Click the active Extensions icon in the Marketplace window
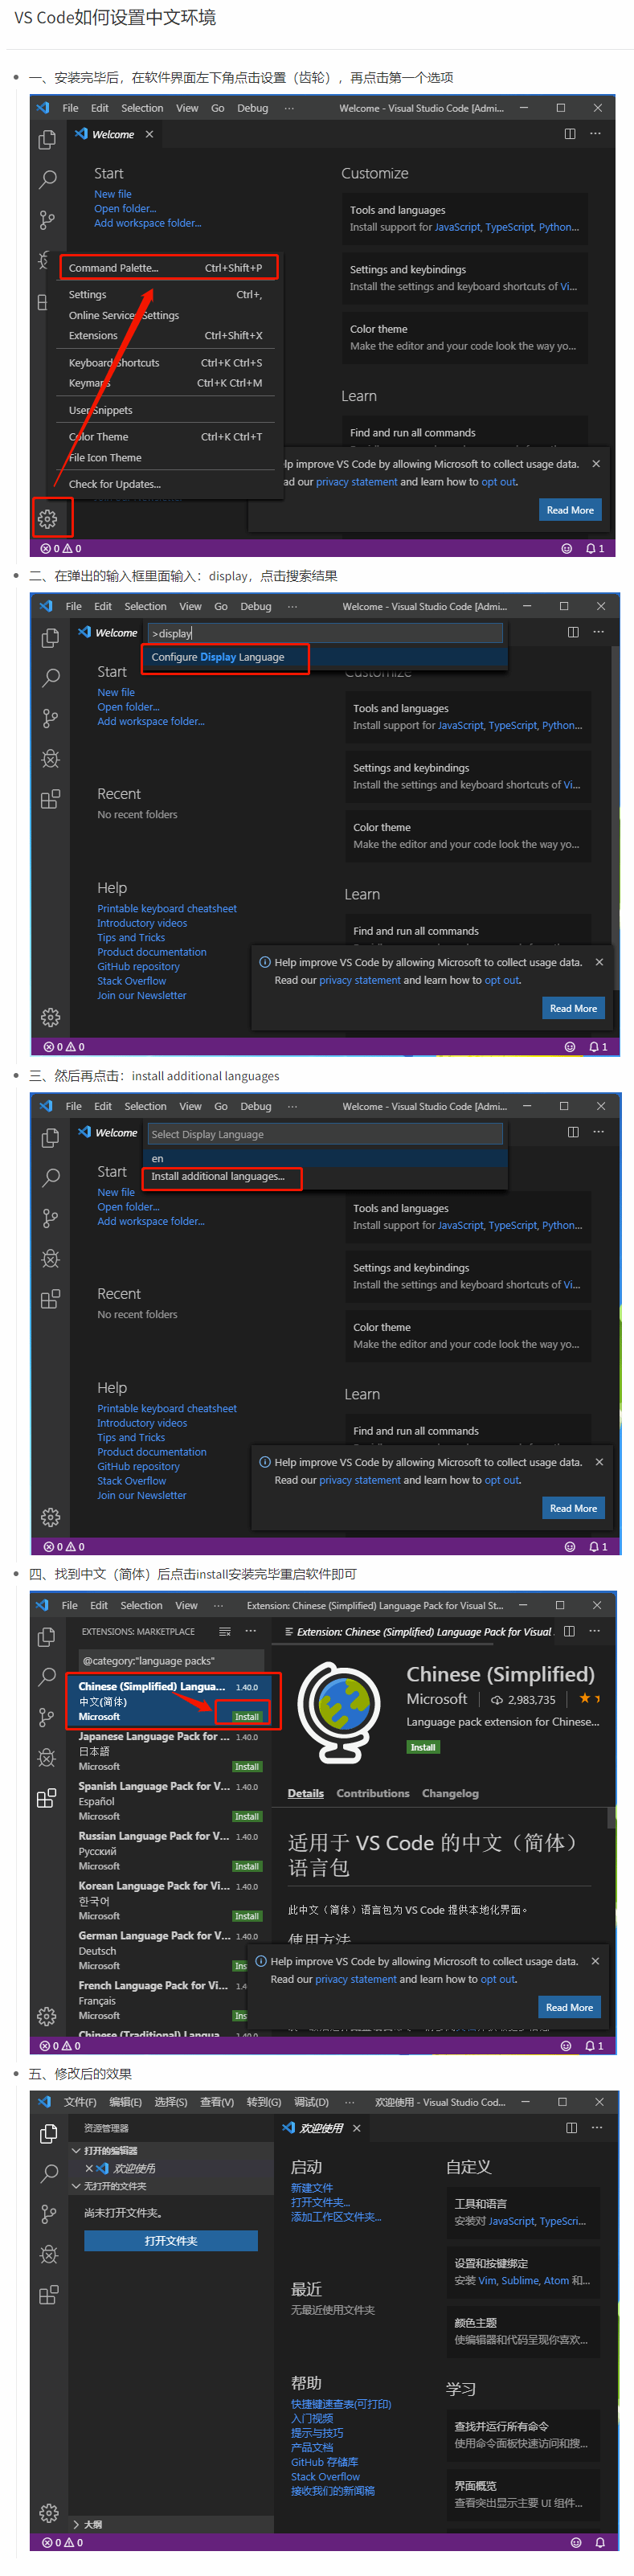Viewport: 634px width, 2576px height. [47, 1798]
